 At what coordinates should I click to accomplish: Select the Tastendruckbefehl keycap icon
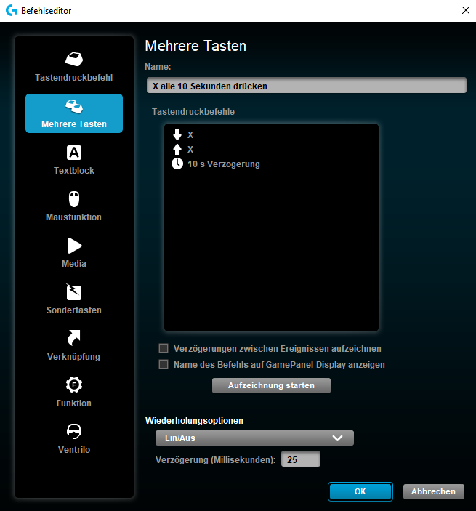[x=74, y=60]
